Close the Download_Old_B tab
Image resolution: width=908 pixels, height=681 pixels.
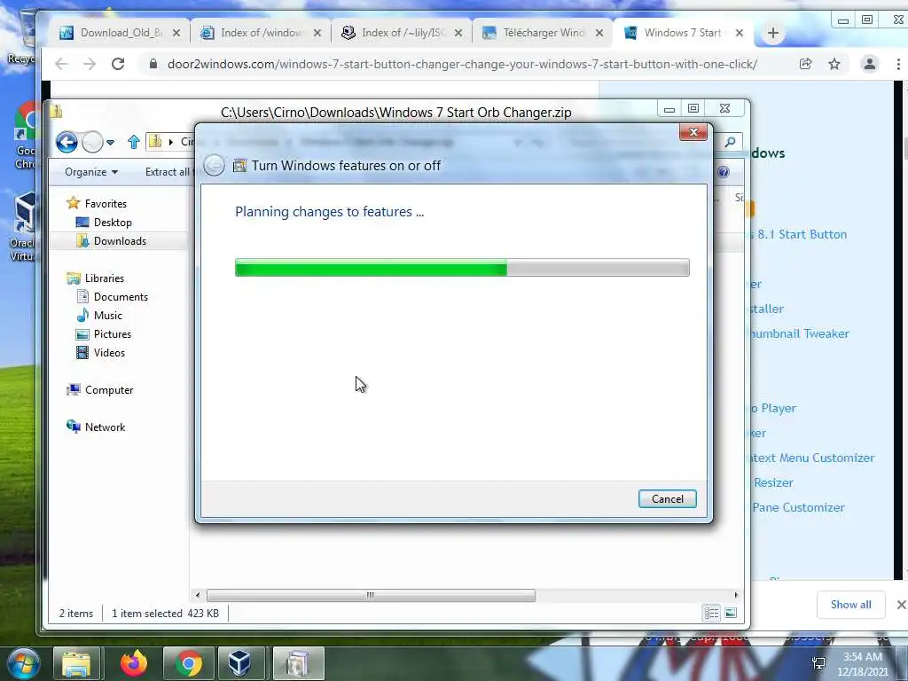point(176,33)
